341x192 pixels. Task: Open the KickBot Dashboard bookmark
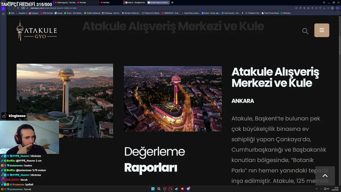click(x=92, y=13)
